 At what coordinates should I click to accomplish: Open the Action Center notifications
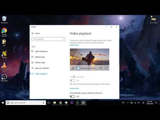point(156,103)
